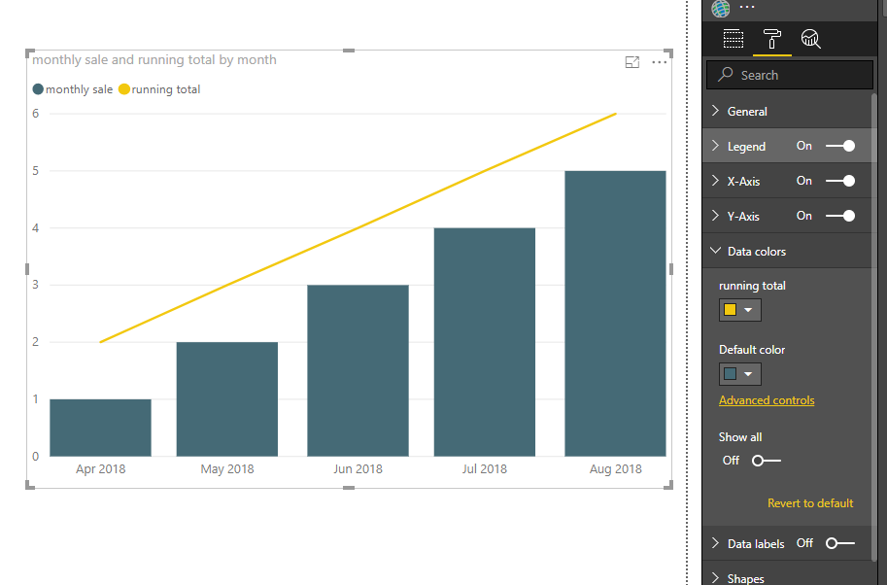
Task: Click Revert to default
Action: click(810, 503)
